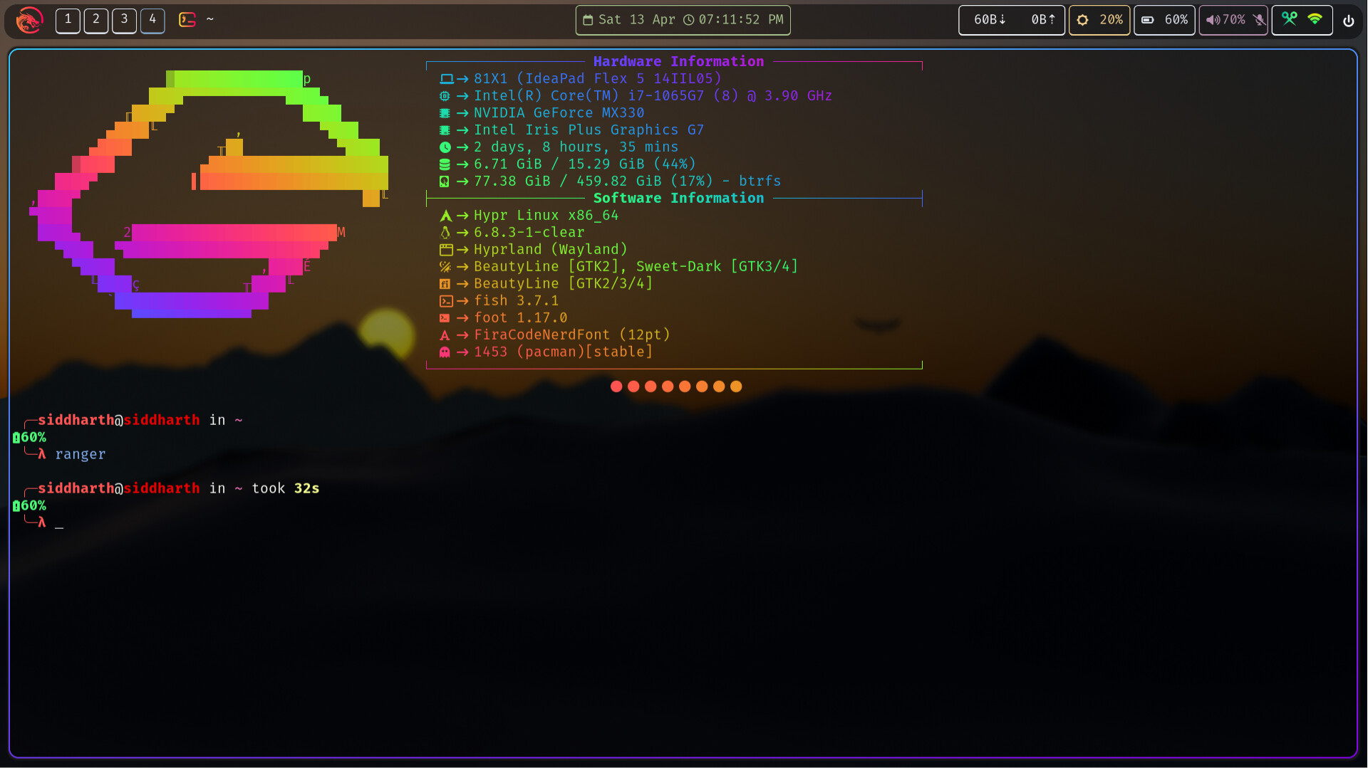Click the calendar icon beside the date
Screen dimensions: 1368x768
pos(588,20)
